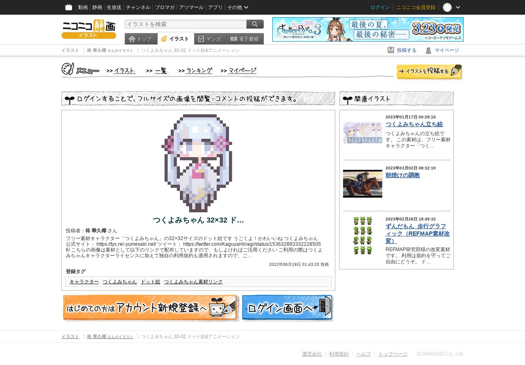Click ずんだもん 歩行グラフィック title link
The image size is (525, 365).
(417, 234)
